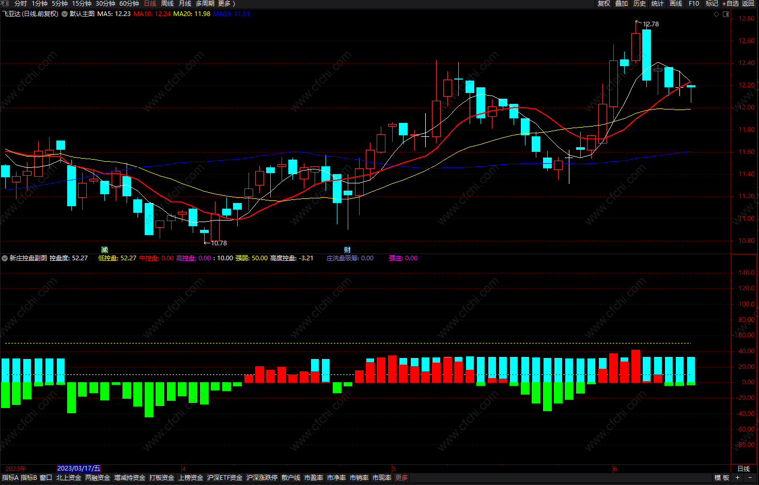Screen dimensions: 759x485
Task: Click the yellow MA20: 11.98 value
Action: point(192,14)
